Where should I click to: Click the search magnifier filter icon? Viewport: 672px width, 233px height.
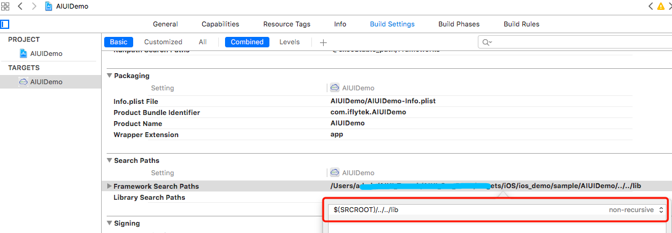pos(487,42)
